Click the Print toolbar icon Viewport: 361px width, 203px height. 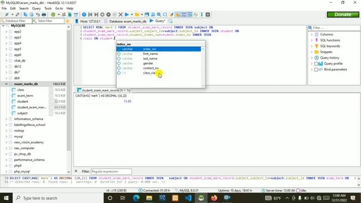(x=44, y=15)
